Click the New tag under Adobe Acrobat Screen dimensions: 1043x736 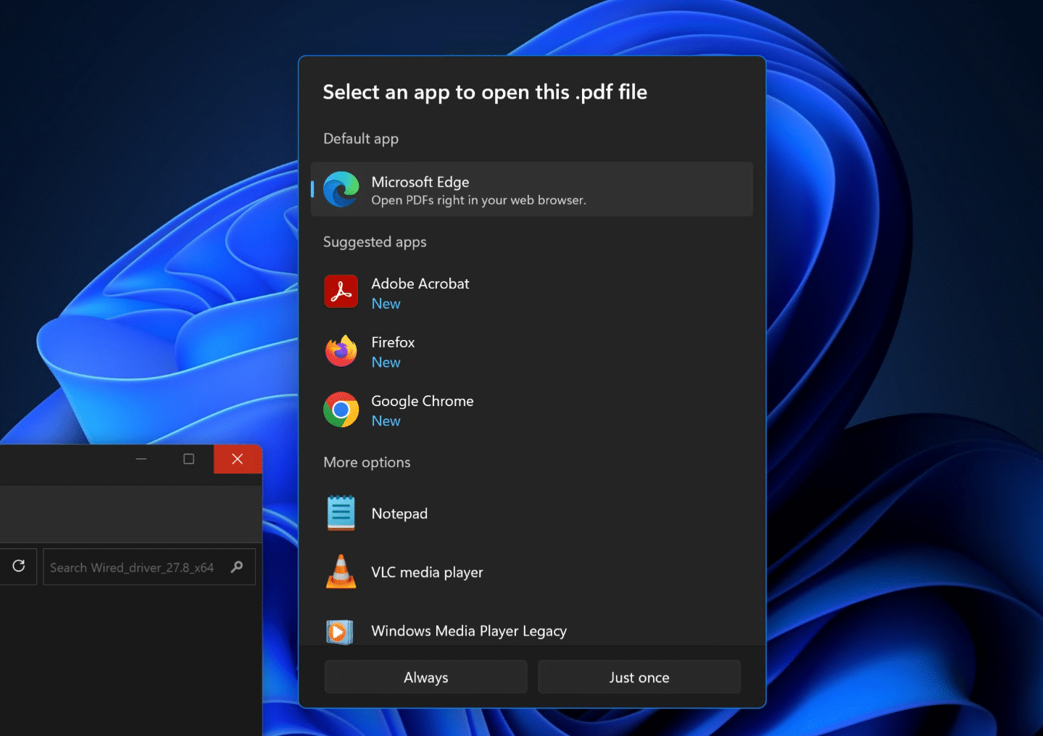[386, 304]
